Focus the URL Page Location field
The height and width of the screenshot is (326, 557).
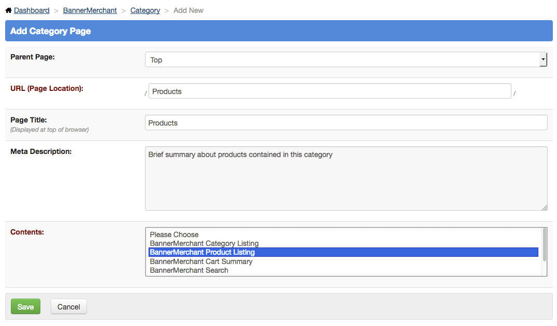pos(330,91)
